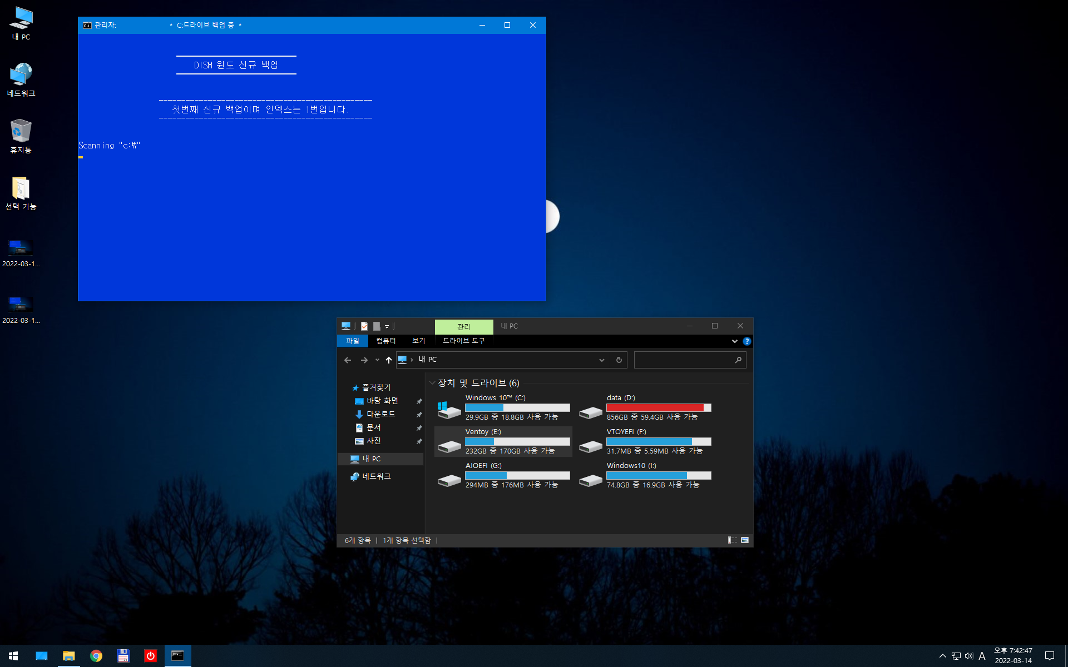Switch to the 보기 ribbon tab
The image size is (1068, 667).
[418, 341]
